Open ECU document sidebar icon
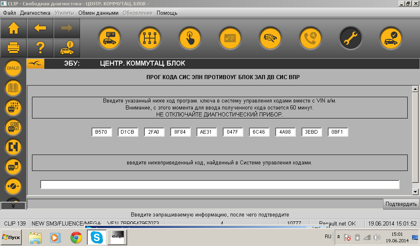 (x=13, y=166)
